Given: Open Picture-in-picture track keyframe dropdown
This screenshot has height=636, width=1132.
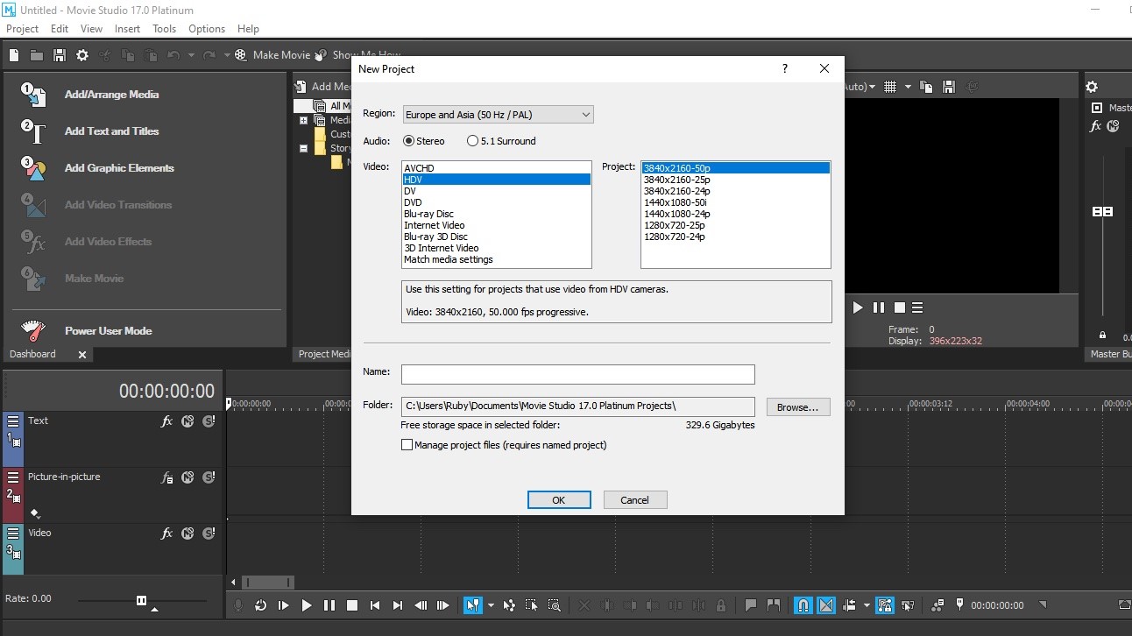Looking at the screenshot, I should 35,513.
